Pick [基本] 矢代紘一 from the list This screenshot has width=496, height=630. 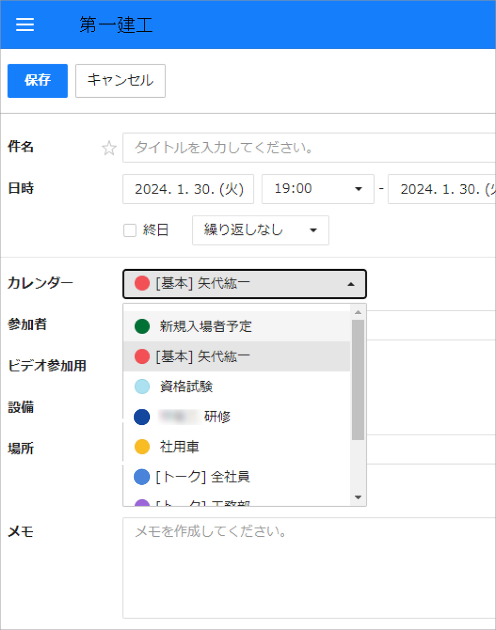click(203, 356)
